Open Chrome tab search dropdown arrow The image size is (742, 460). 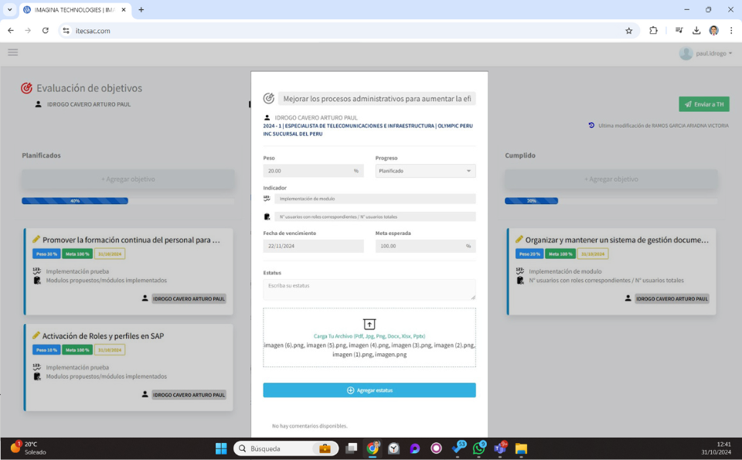(11, 10)
